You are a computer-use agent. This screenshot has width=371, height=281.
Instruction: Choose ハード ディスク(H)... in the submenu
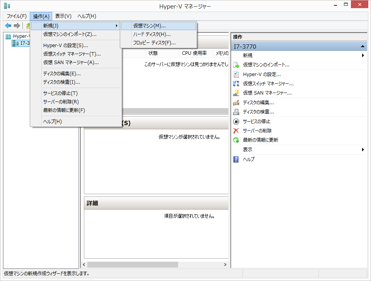pyautogui.click(x=158, y=34)
